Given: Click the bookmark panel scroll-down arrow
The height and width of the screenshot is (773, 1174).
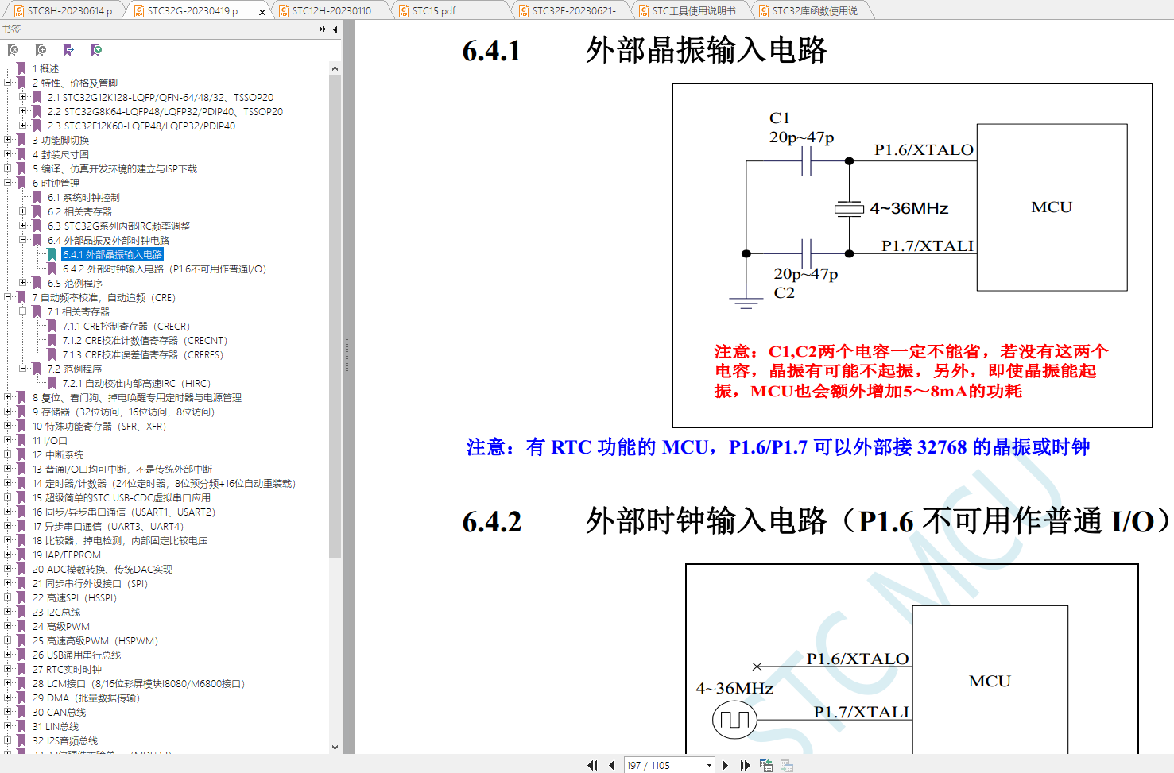Looking at the screenshot, I should [335, 748].
